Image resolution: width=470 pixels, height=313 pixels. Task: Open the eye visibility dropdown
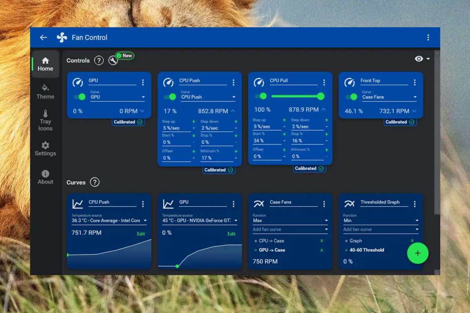pyautogui.click(x=422, y=59)
